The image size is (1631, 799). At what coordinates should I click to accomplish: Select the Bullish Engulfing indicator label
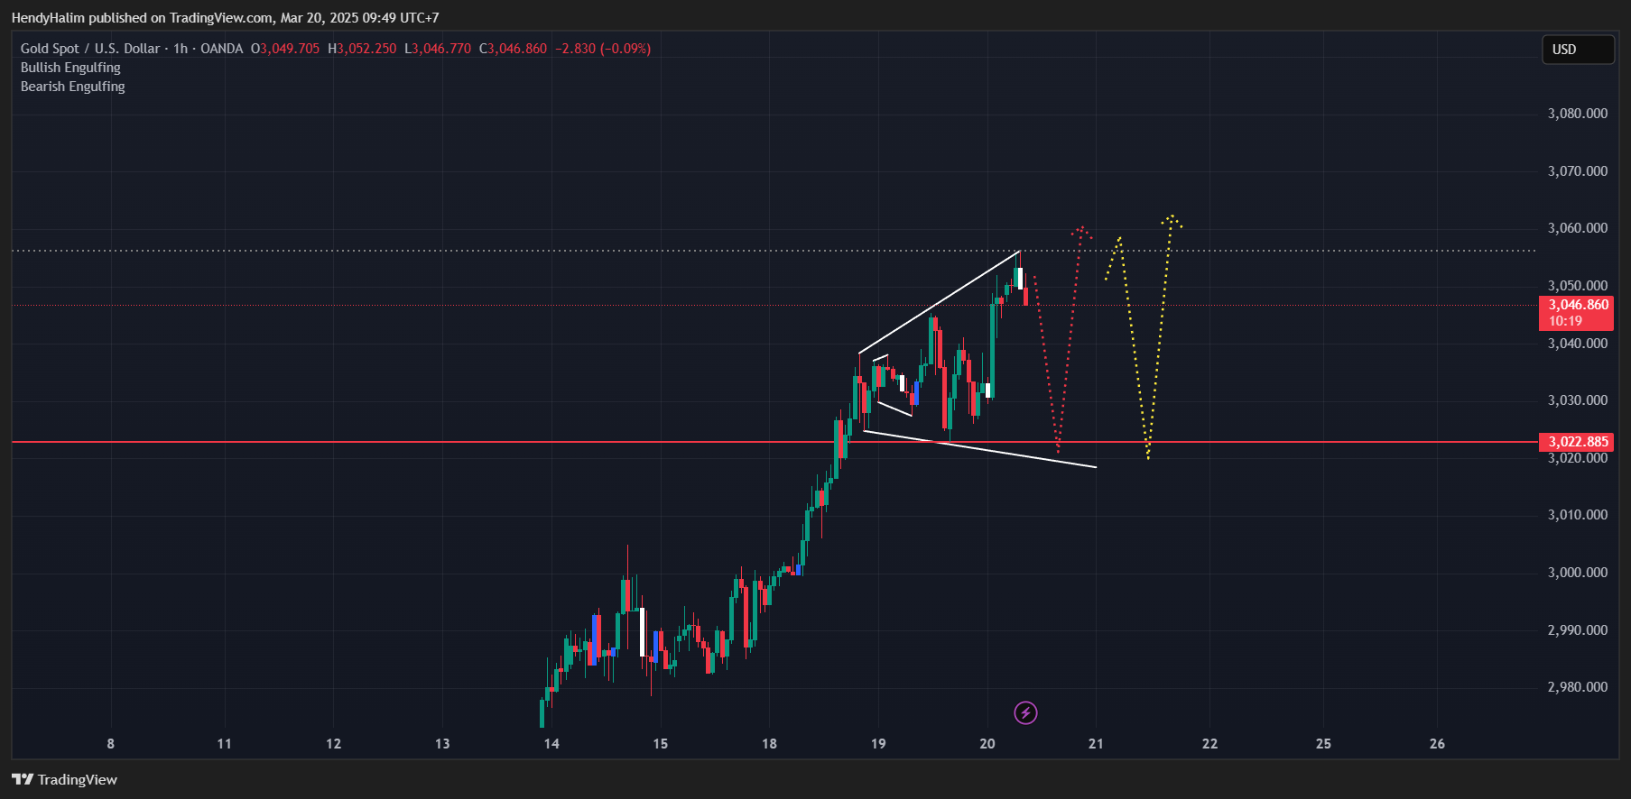70,68
